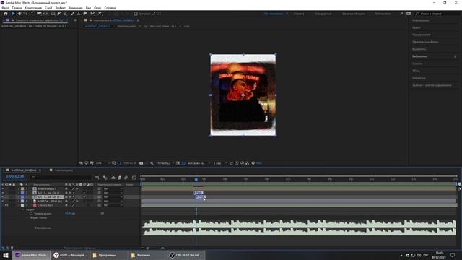Open the Окно menu
The width and height of the screenshot is (462, 260).
[97, 8]
